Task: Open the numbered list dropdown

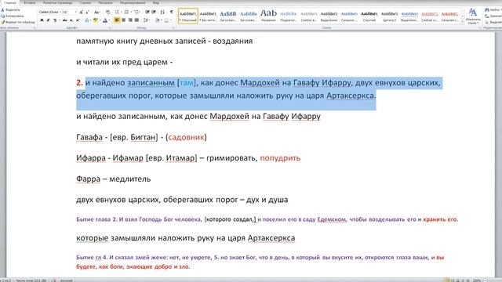Action: 131,13
